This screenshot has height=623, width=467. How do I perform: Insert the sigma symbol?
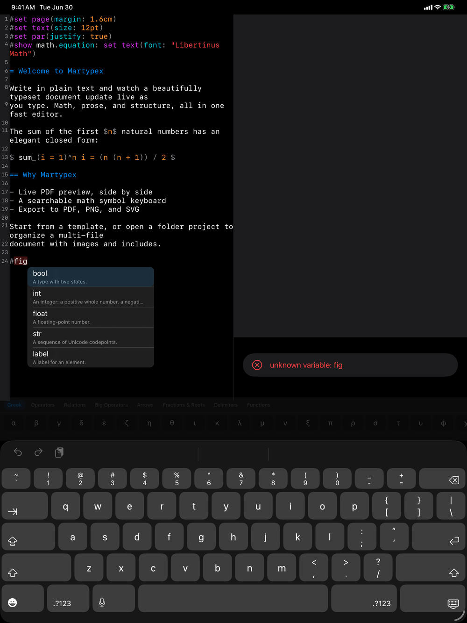pos(375,423)
